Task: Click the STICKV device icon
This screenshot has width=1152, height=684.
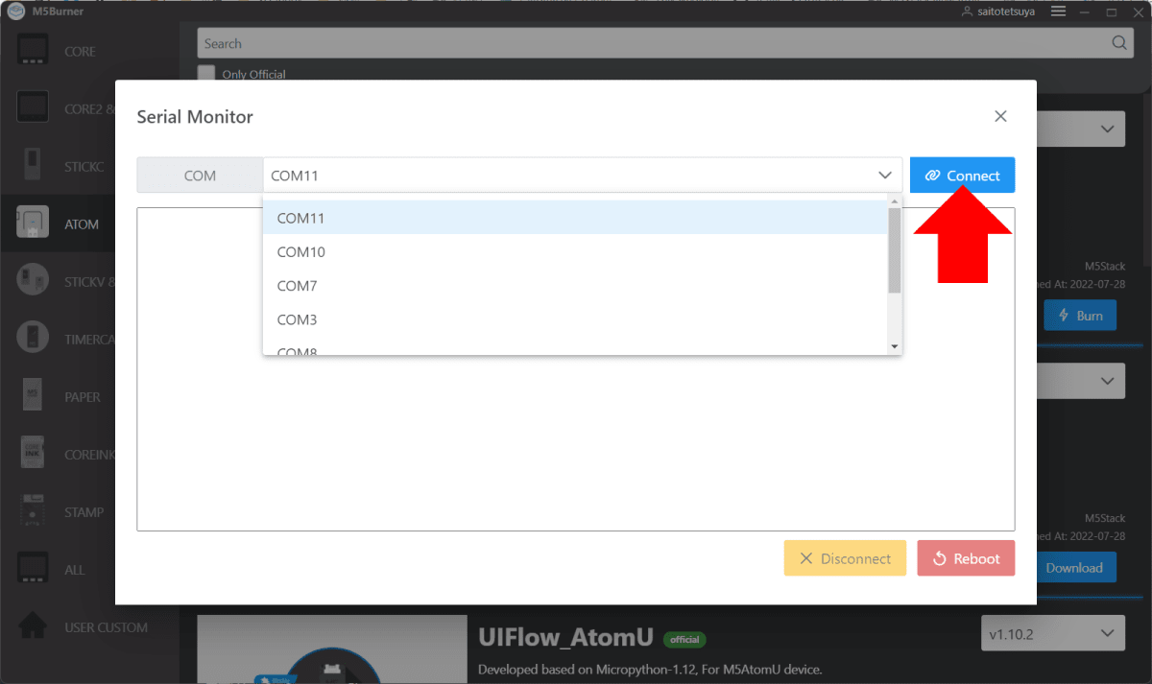Action: 33,280
